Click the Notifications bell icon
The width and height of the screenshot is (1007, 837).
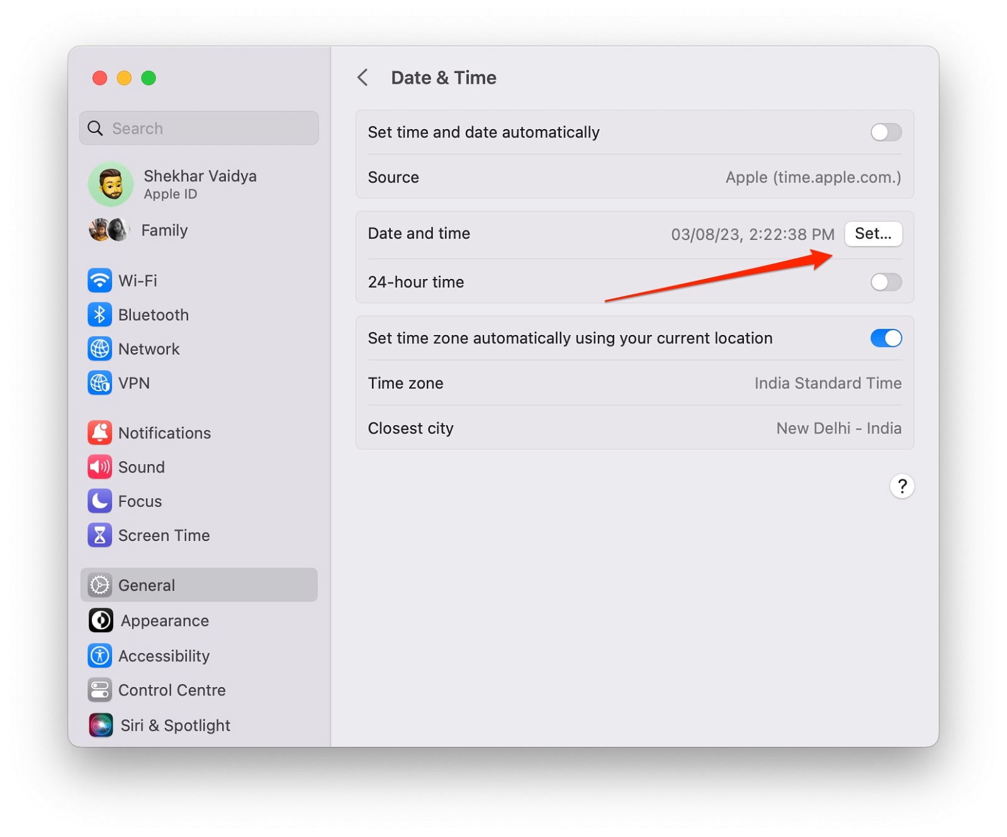[99, 433]
